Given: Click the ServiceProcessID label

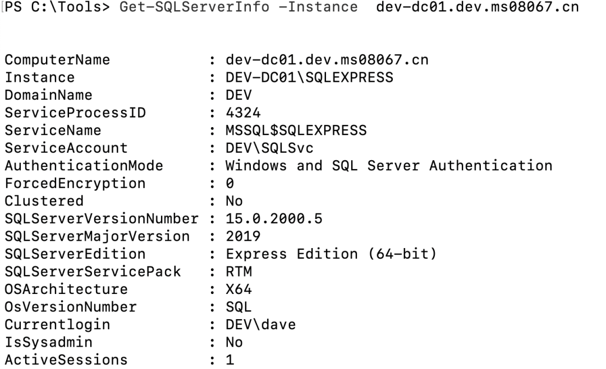Looking at the screenshot, I should point(75,113).
